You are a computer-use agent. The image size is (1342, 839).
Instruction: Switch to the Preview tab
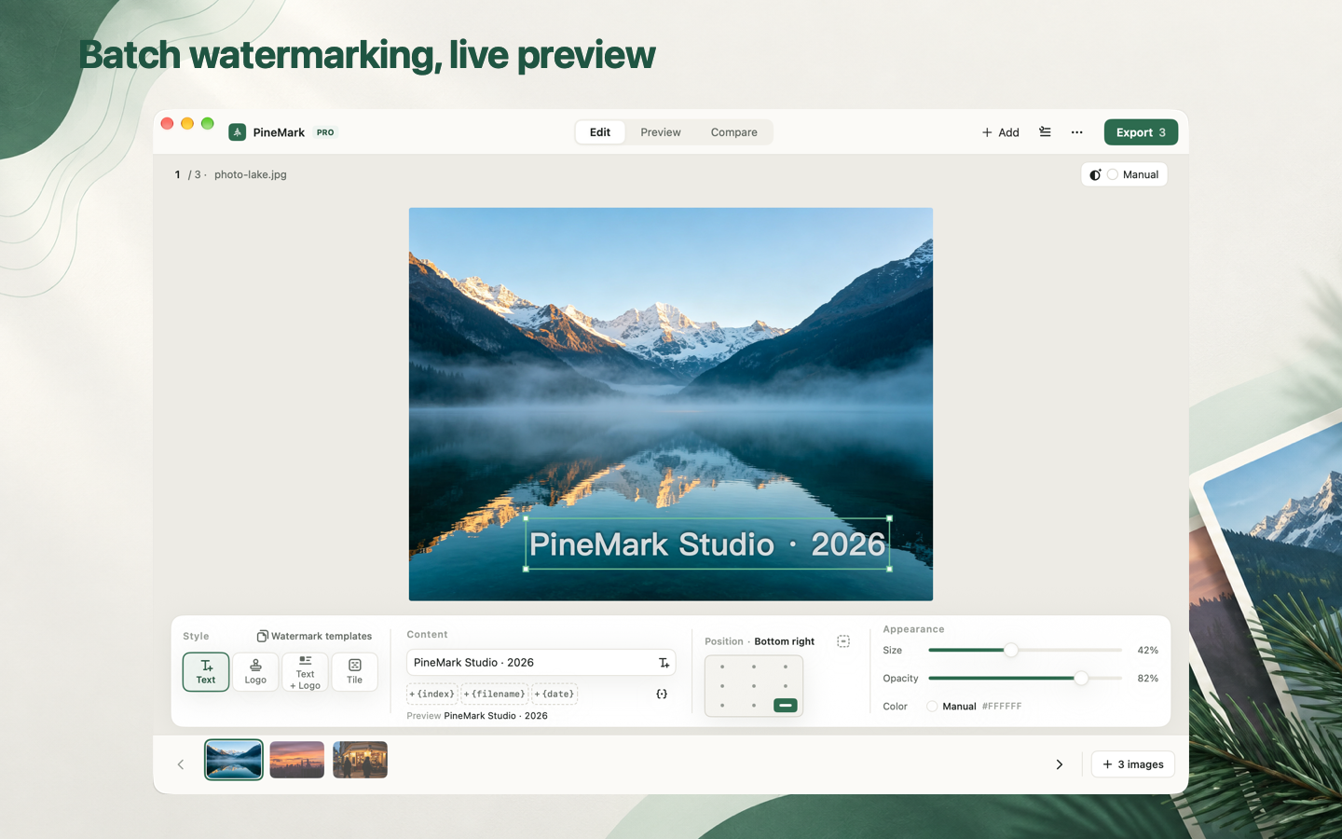661,132
